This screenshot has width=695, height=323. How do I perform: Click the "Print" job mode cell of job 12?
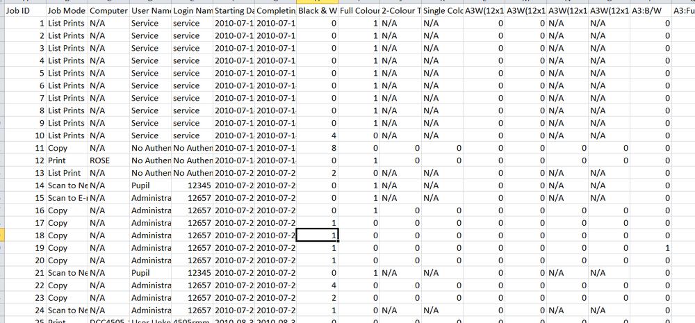click(x=67, y=160)
